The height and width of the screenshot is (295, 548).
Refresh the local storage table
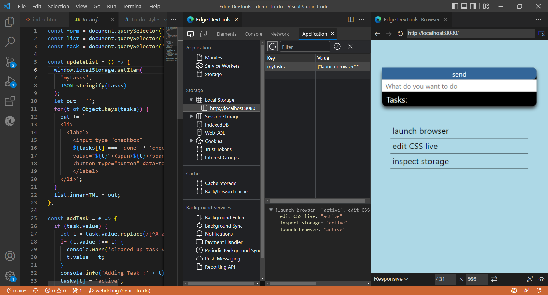click(272, 46)
